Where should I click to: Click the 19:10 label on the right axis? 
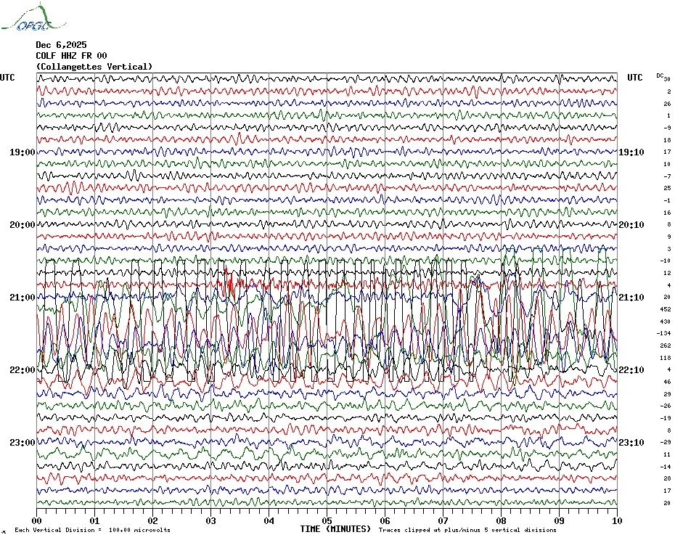(631, 152)
